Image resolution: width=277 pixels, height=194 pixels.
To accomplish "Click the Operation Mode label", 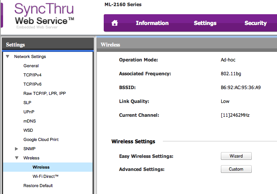I will (x=138, y=60).
